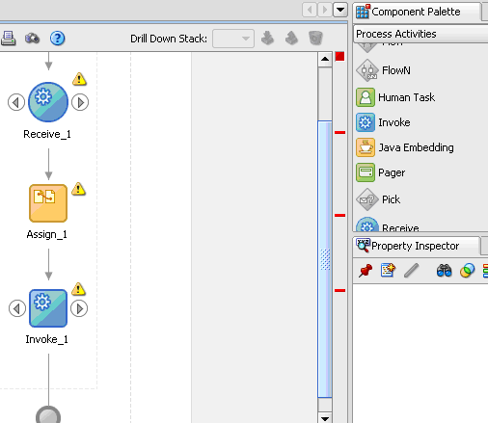Switch to the Property Inspector tab

pos(417,246)
